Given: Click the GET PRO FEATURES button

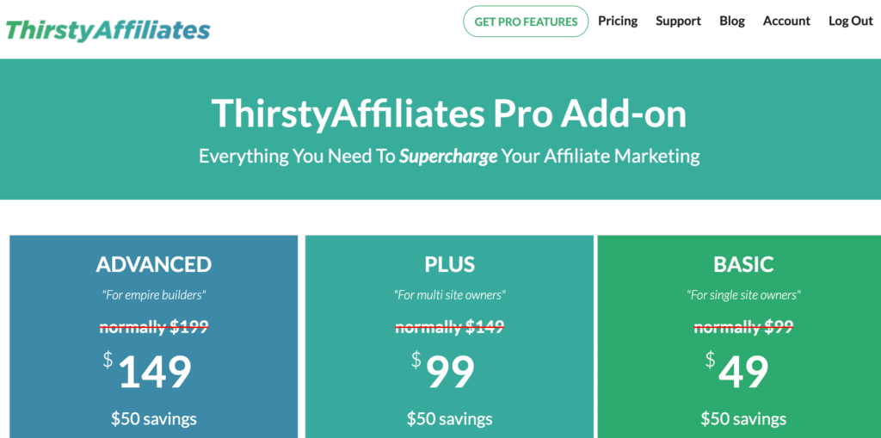Looking at the screenshot, I should click(526, 22).
